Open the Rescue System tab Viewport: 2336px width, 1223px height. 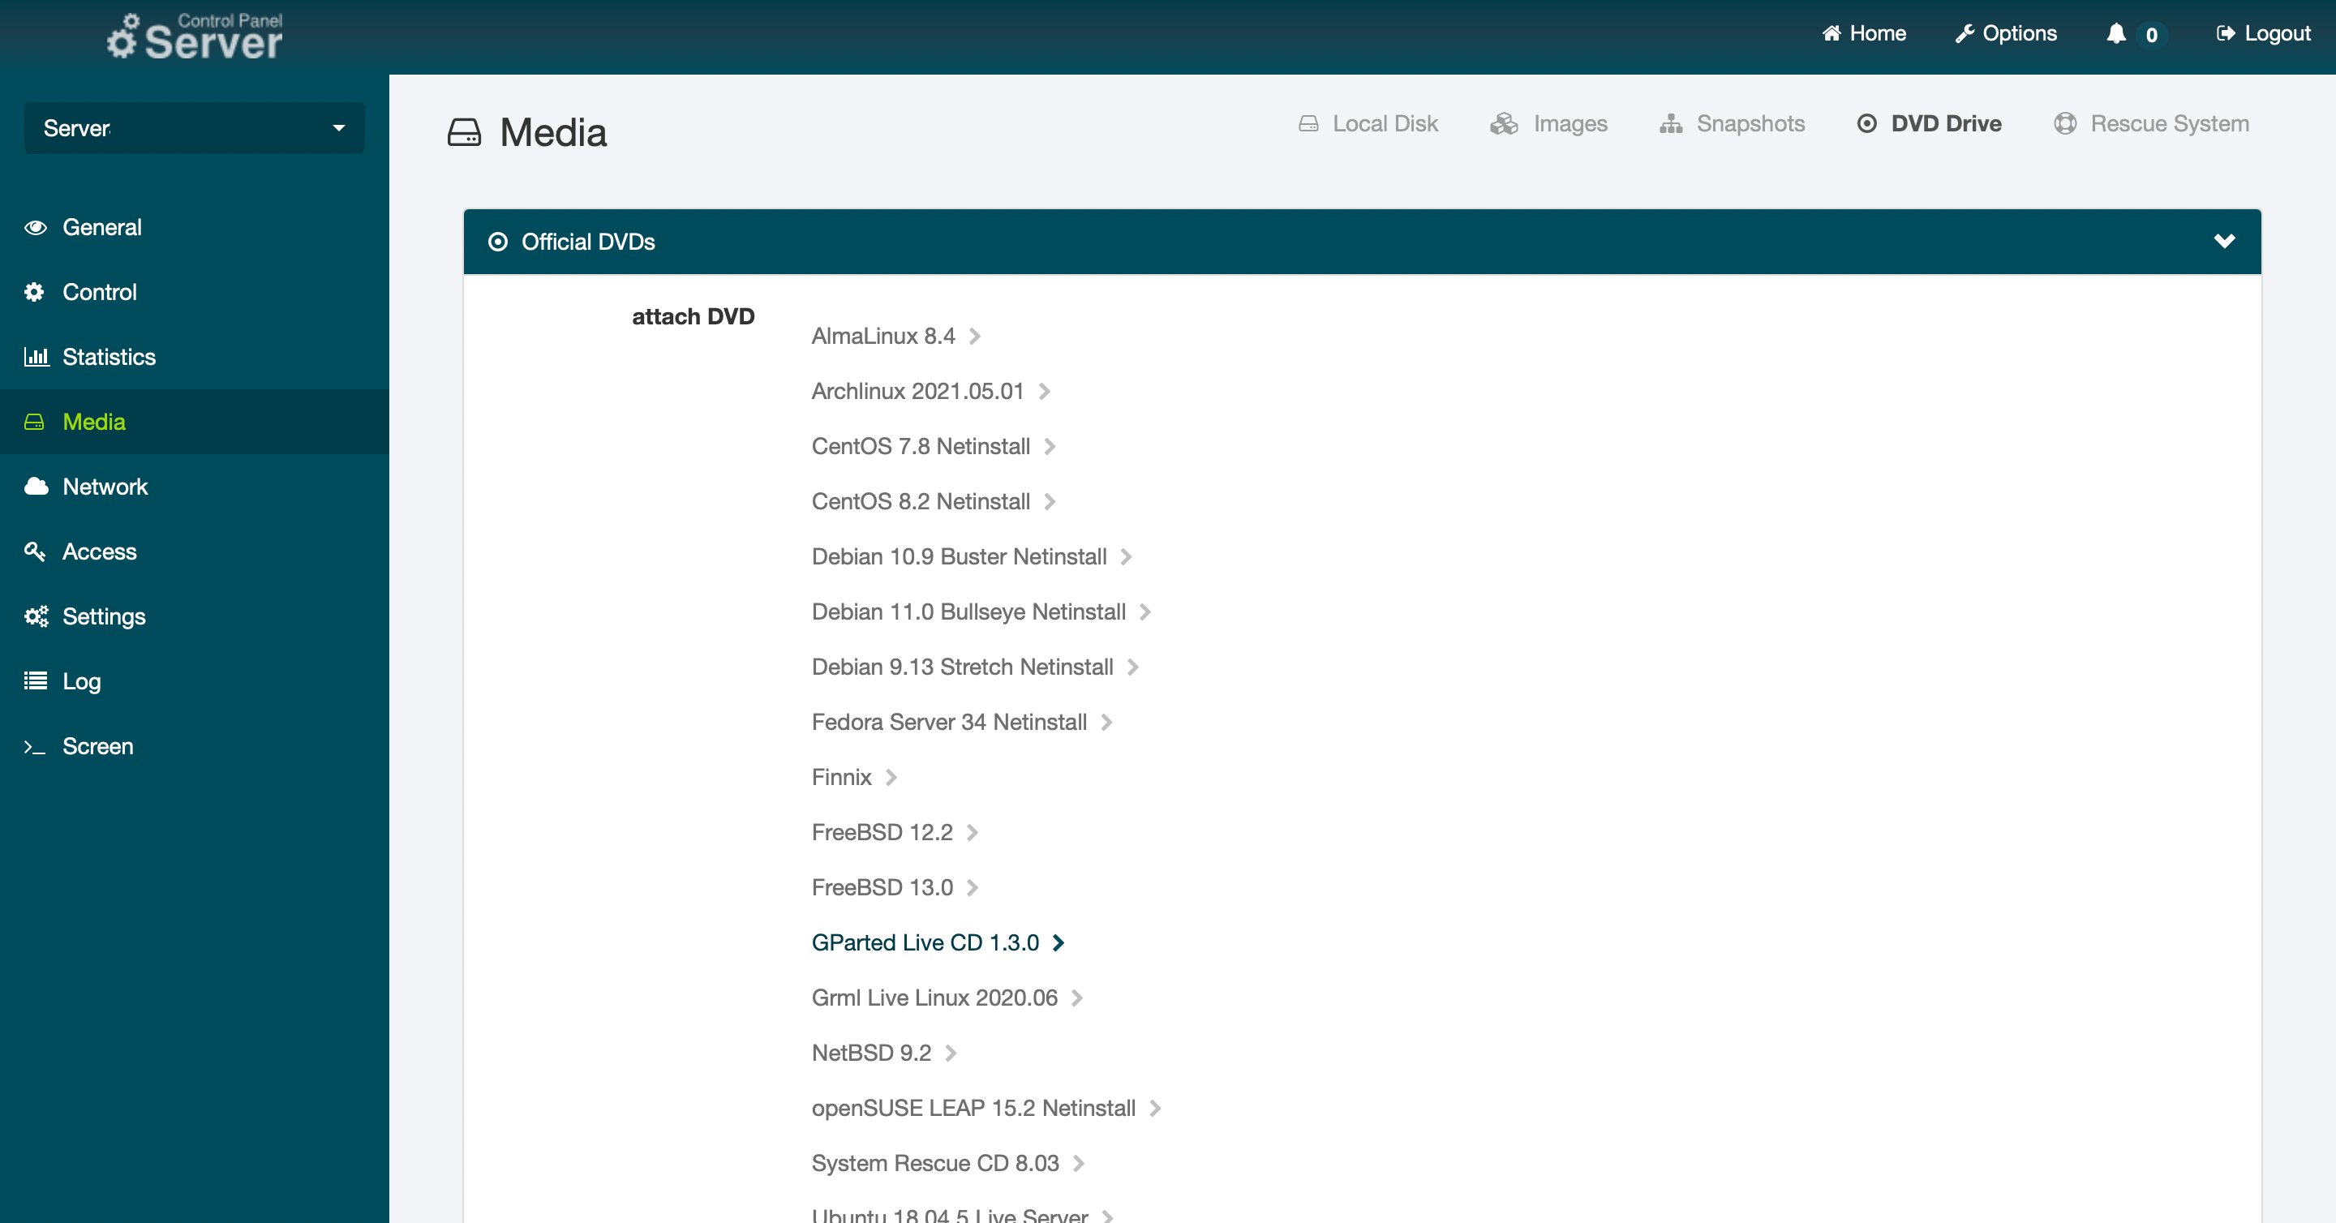pos(2152,123)
